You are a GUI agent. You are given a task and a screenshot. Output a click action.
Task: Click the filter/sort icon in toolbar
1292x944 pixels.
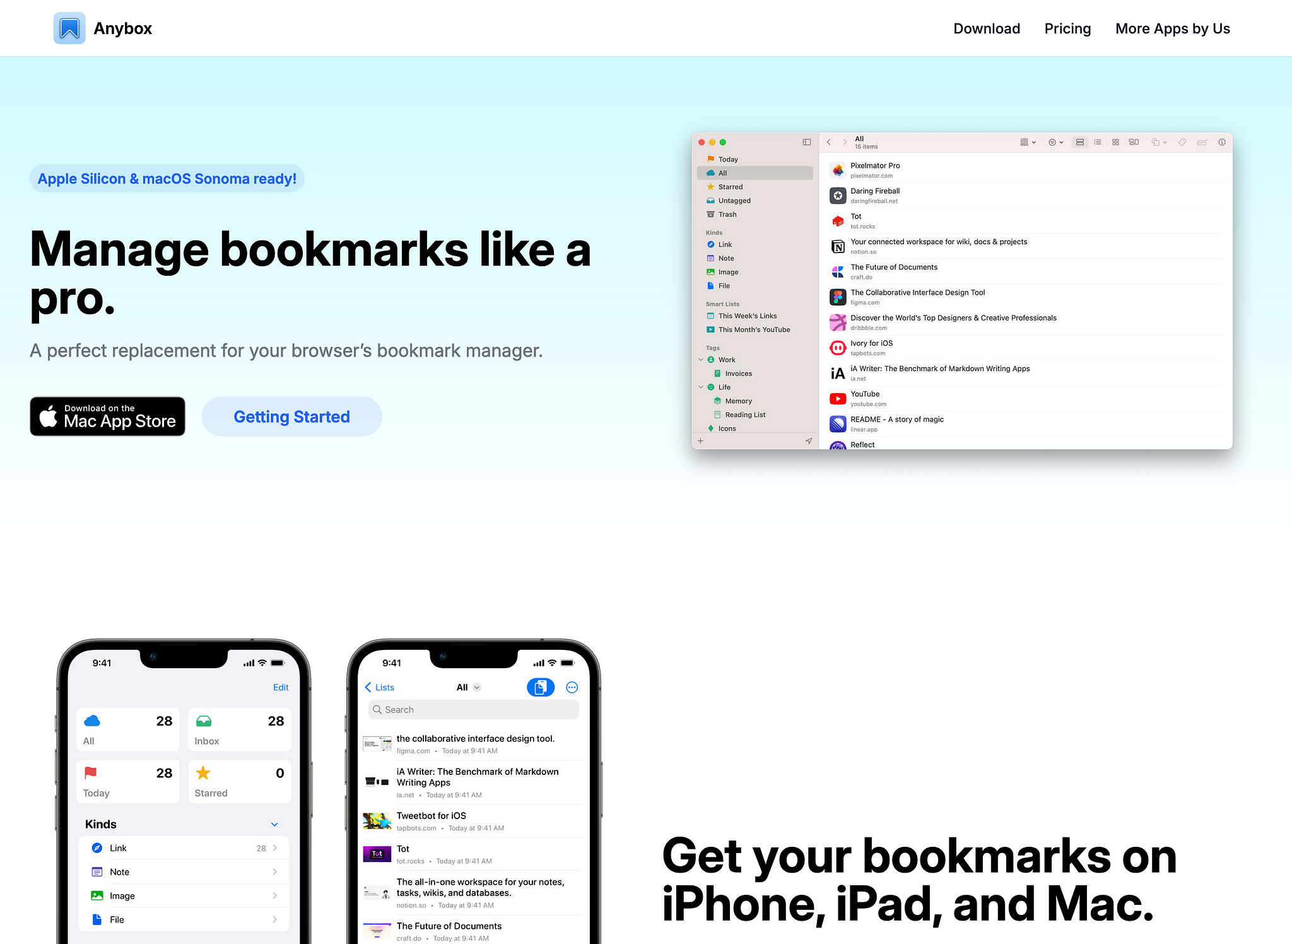click(x=1054, y=141)
